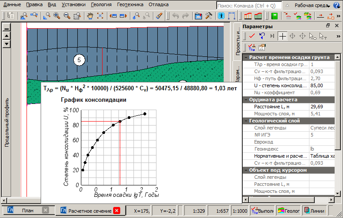Edit the U степень консолидации value field
This screenshot has height=218, width=343.
pos(324,85)
